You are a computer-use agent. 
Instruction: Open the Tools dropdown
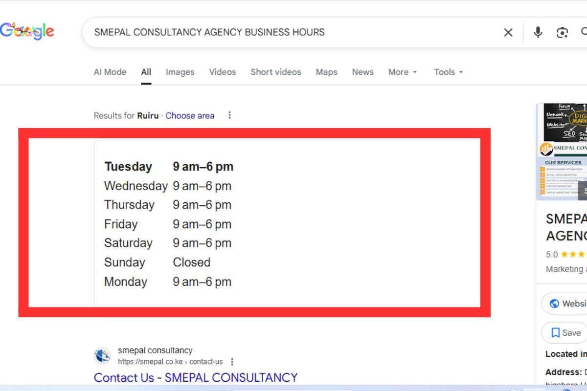447,72
